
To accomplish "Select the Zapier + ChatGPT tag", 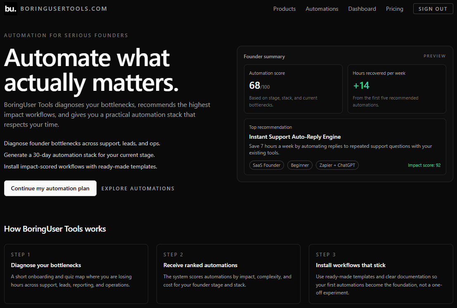I will [337, 165].
